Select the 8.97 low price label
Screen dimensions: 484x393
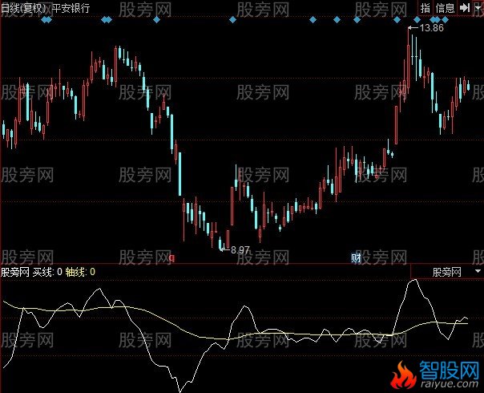click(x=240, y=250)
